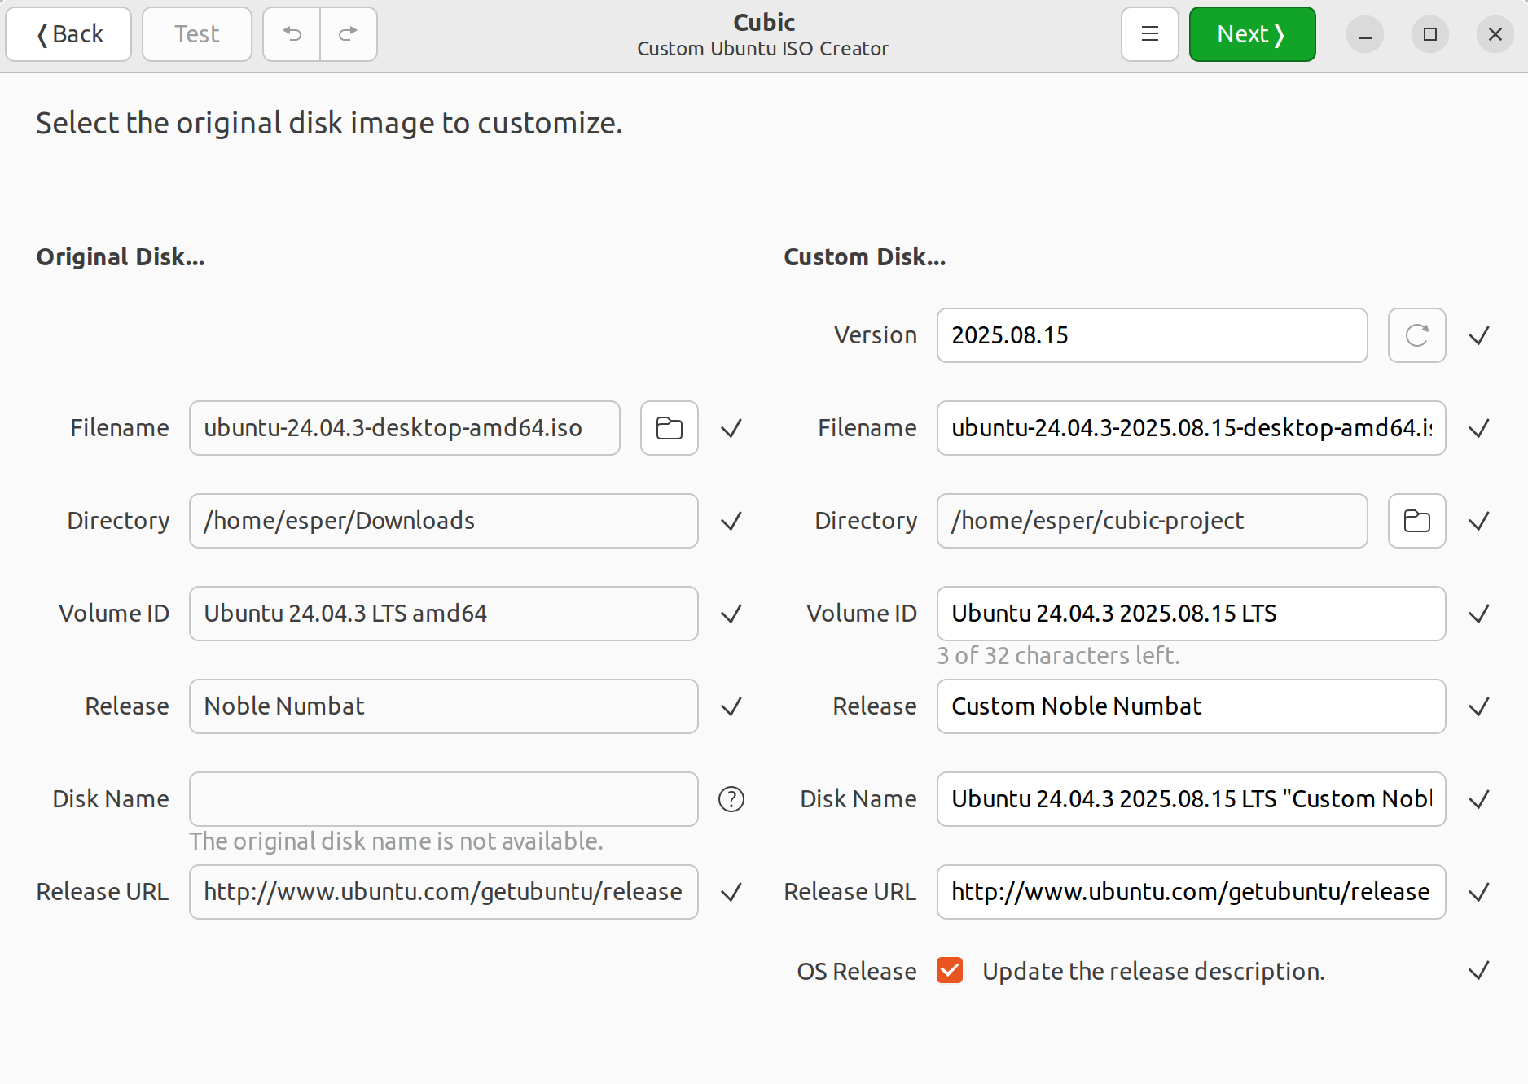
Task: Uncheck Update the release description
Action: point(950,970)
